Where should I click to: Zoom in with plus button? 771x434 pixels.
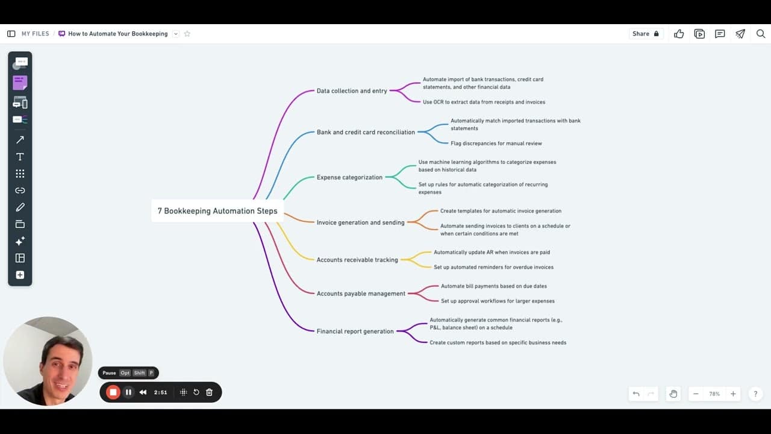point(733,394)
